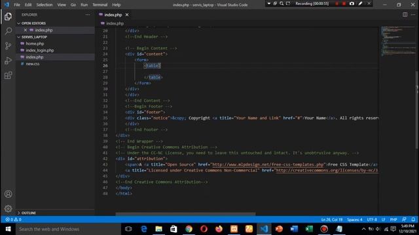Open Microsoft Word from taskbar
419x235 pixels.
pyautogui.click(x=294, y=229)
